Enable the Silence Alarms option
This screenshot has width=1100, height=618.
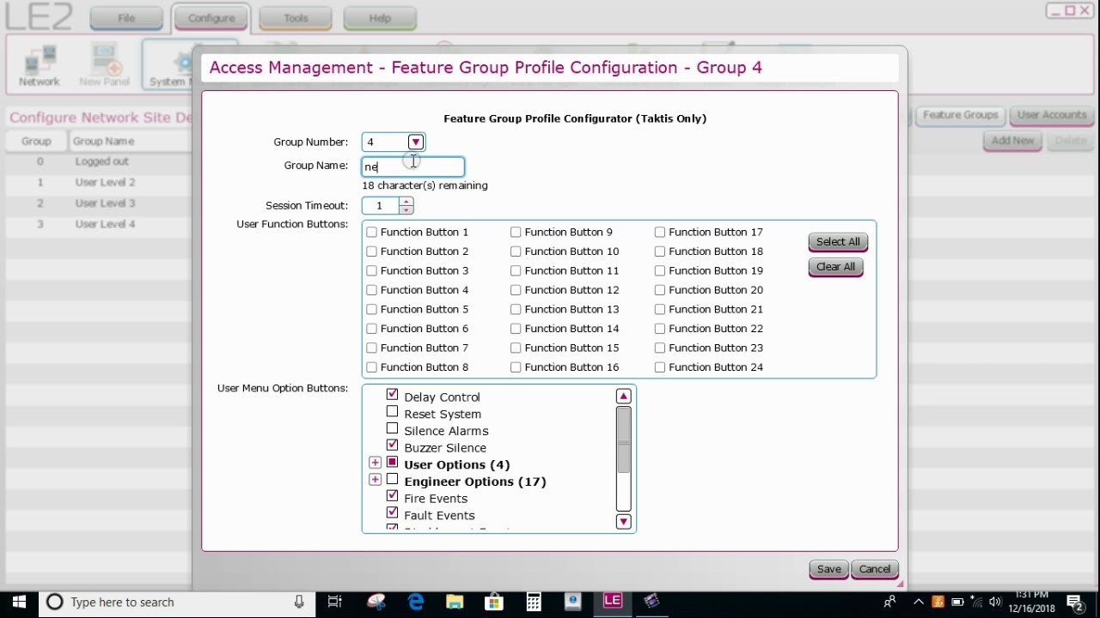pos(393,428)
